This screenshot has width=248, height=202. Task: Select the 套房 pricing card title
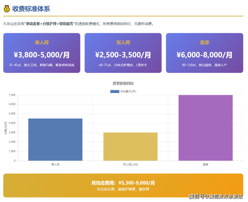(x=204, y=43)
